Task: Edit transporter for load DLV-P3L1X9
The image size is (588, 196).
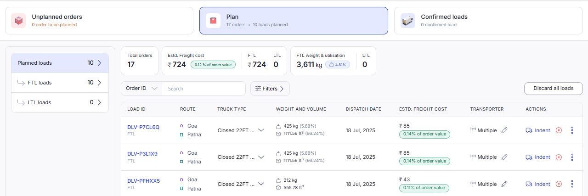Action: [x=504, y=157]
